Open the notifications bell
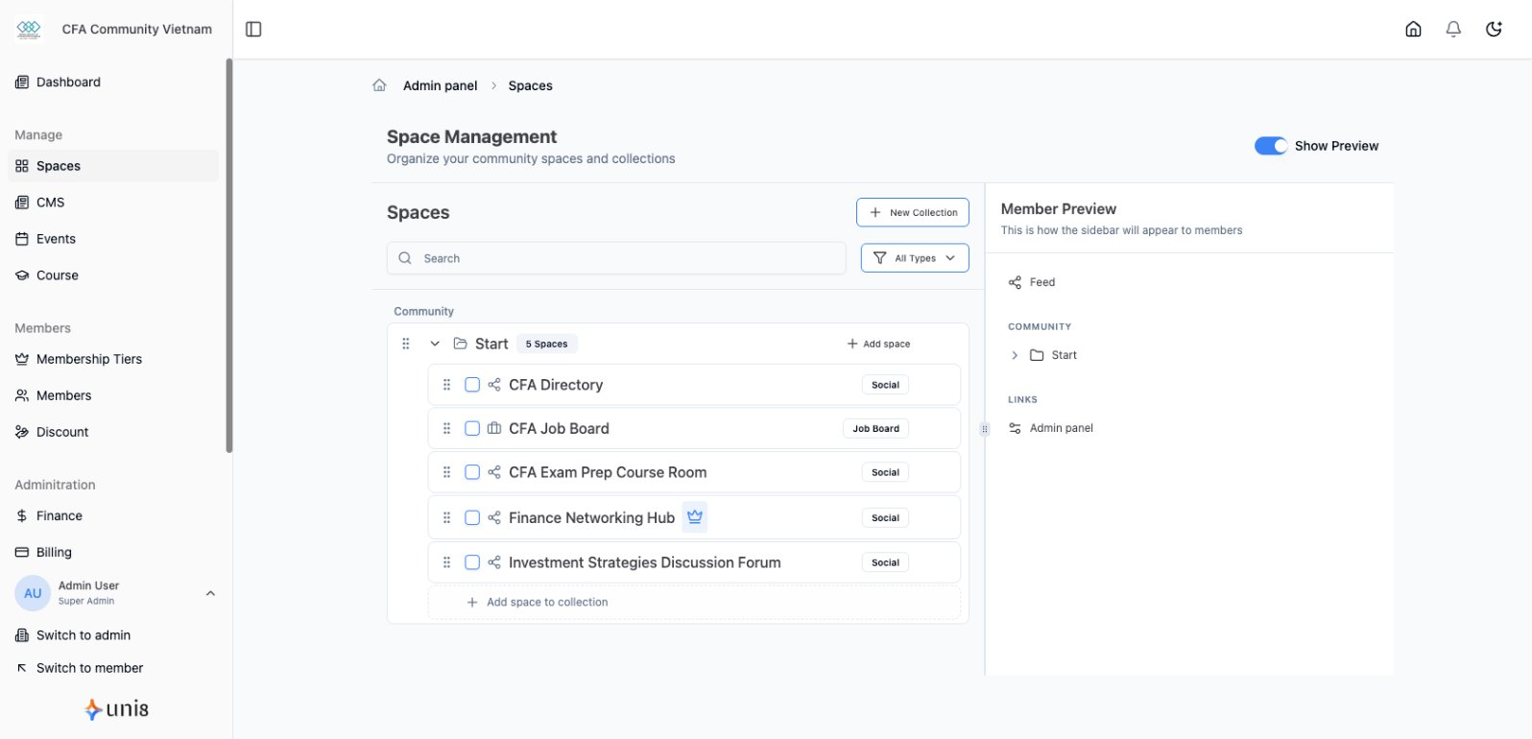This screenshot has width=1532, height=739. [1453, 29]
